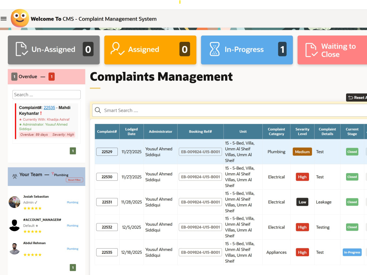Click High severity badge in row 22530
Viewport: 367px width, 275px height.
[302, 177]
